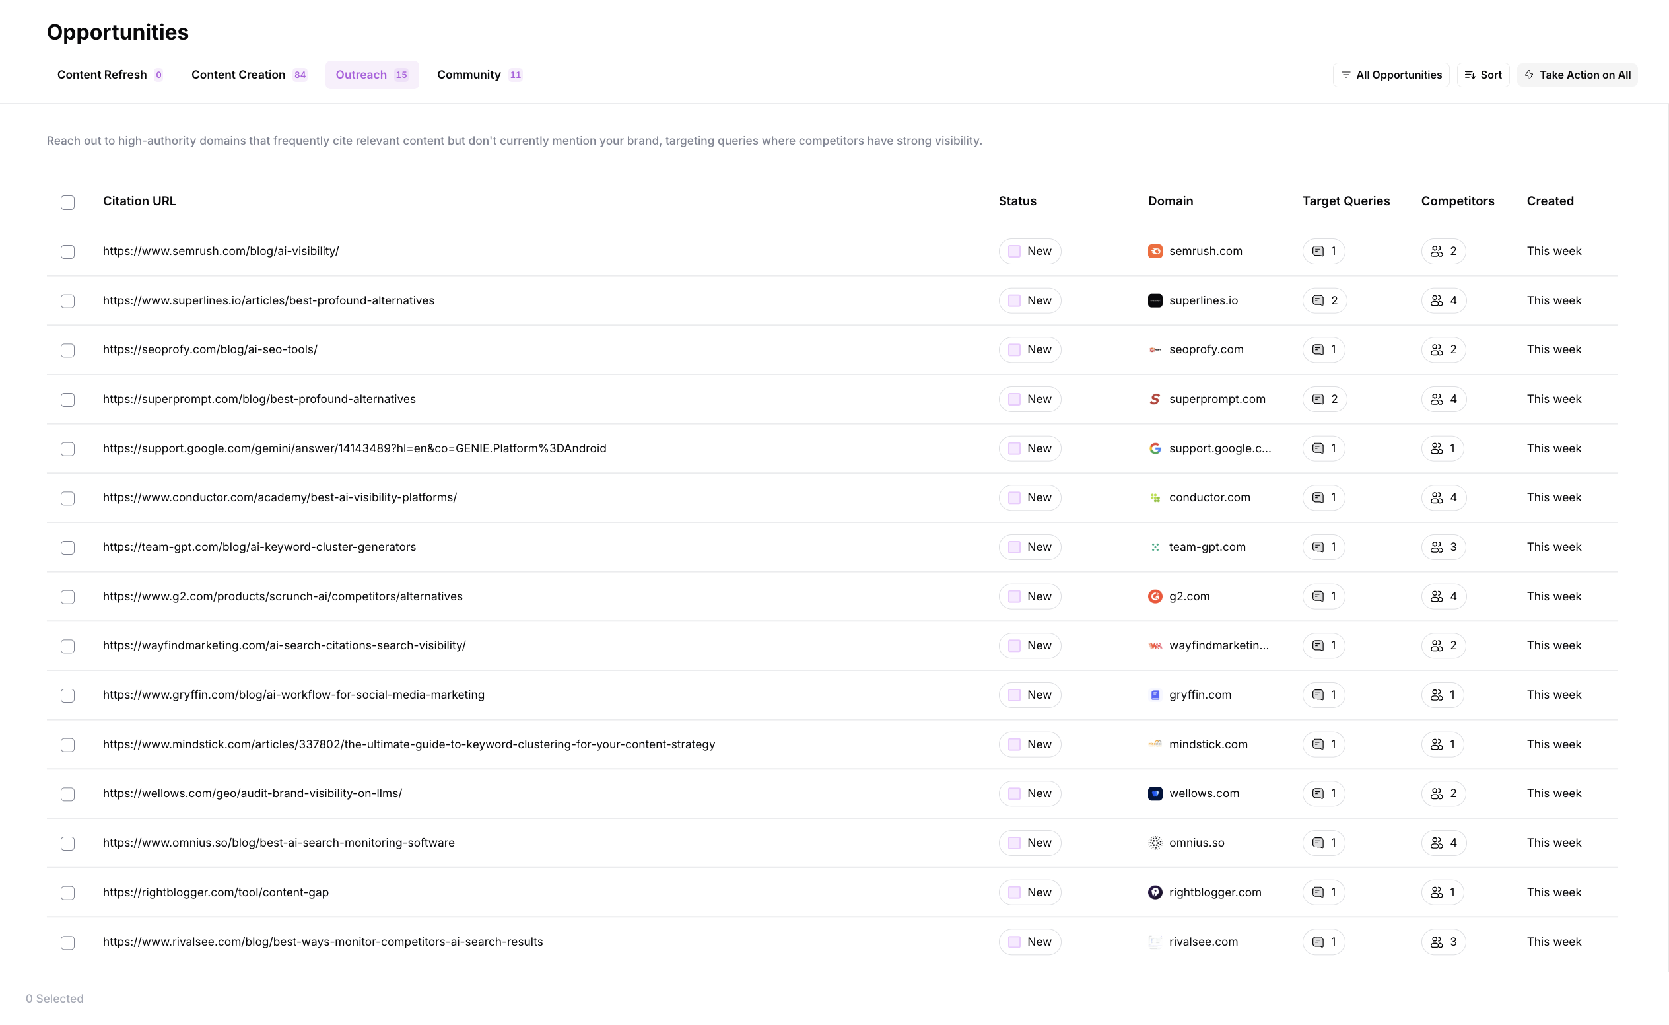
Task: Click the superprompt.com red S icon
Action: click(1155, 400)
